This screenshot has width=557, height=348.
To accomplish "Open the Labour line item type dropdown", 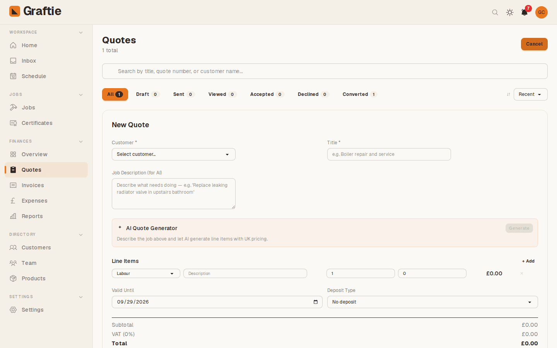I will click(x=146, y=273).
